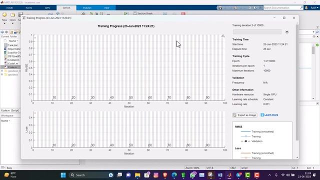Select Codeall.m in Current Folder
Image resolution: width=320 pixels, height=180 pixels.
coord(13,60)
